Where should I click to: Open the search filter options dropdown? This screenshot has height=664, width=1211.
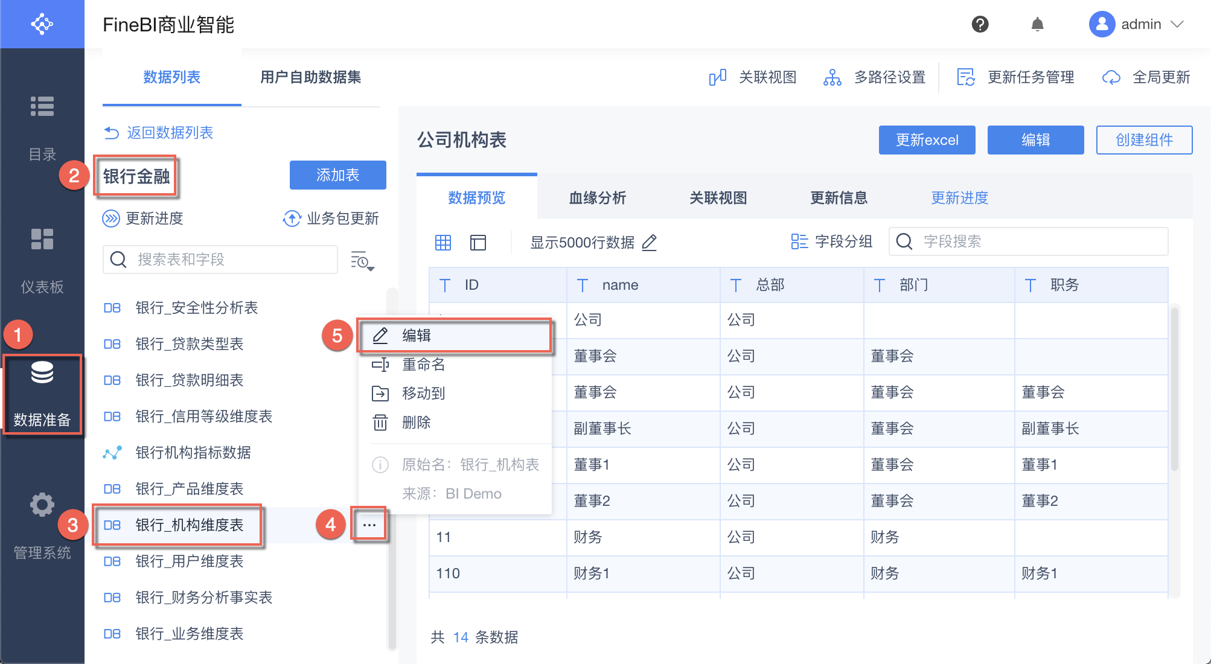pos(362,260)
